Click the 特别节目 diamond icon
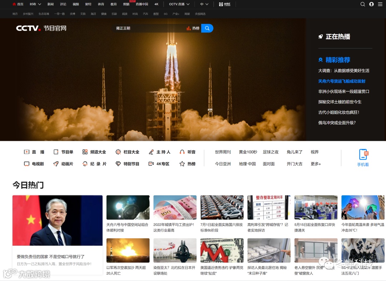 tap(118, 164)
